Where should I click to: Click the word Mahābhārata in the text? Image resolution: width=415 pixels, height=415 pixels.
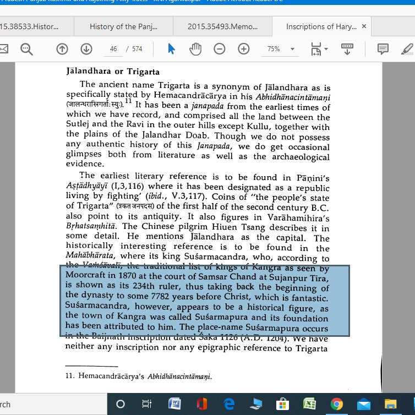coord(90,255)
